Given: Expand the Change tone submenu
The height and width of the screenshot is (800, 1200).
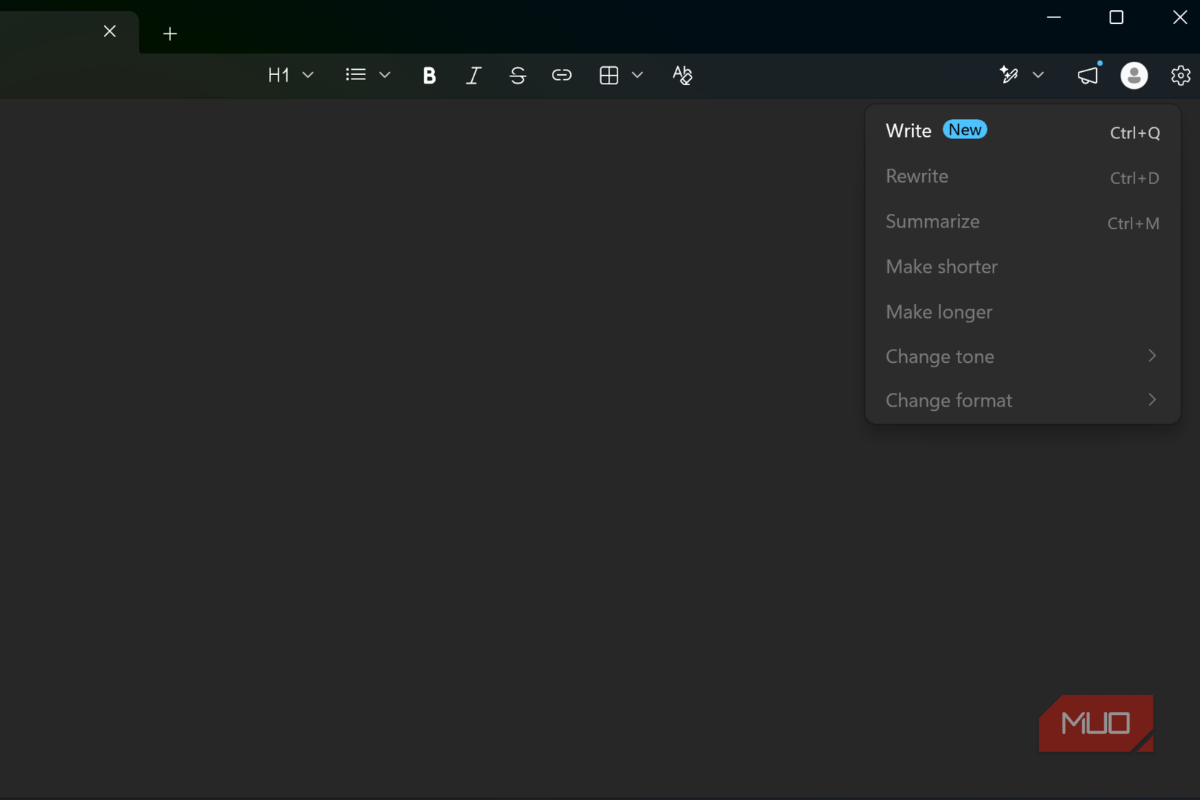Looking at the screenshot, I should pyautogui.click(x=1023, y=356).
